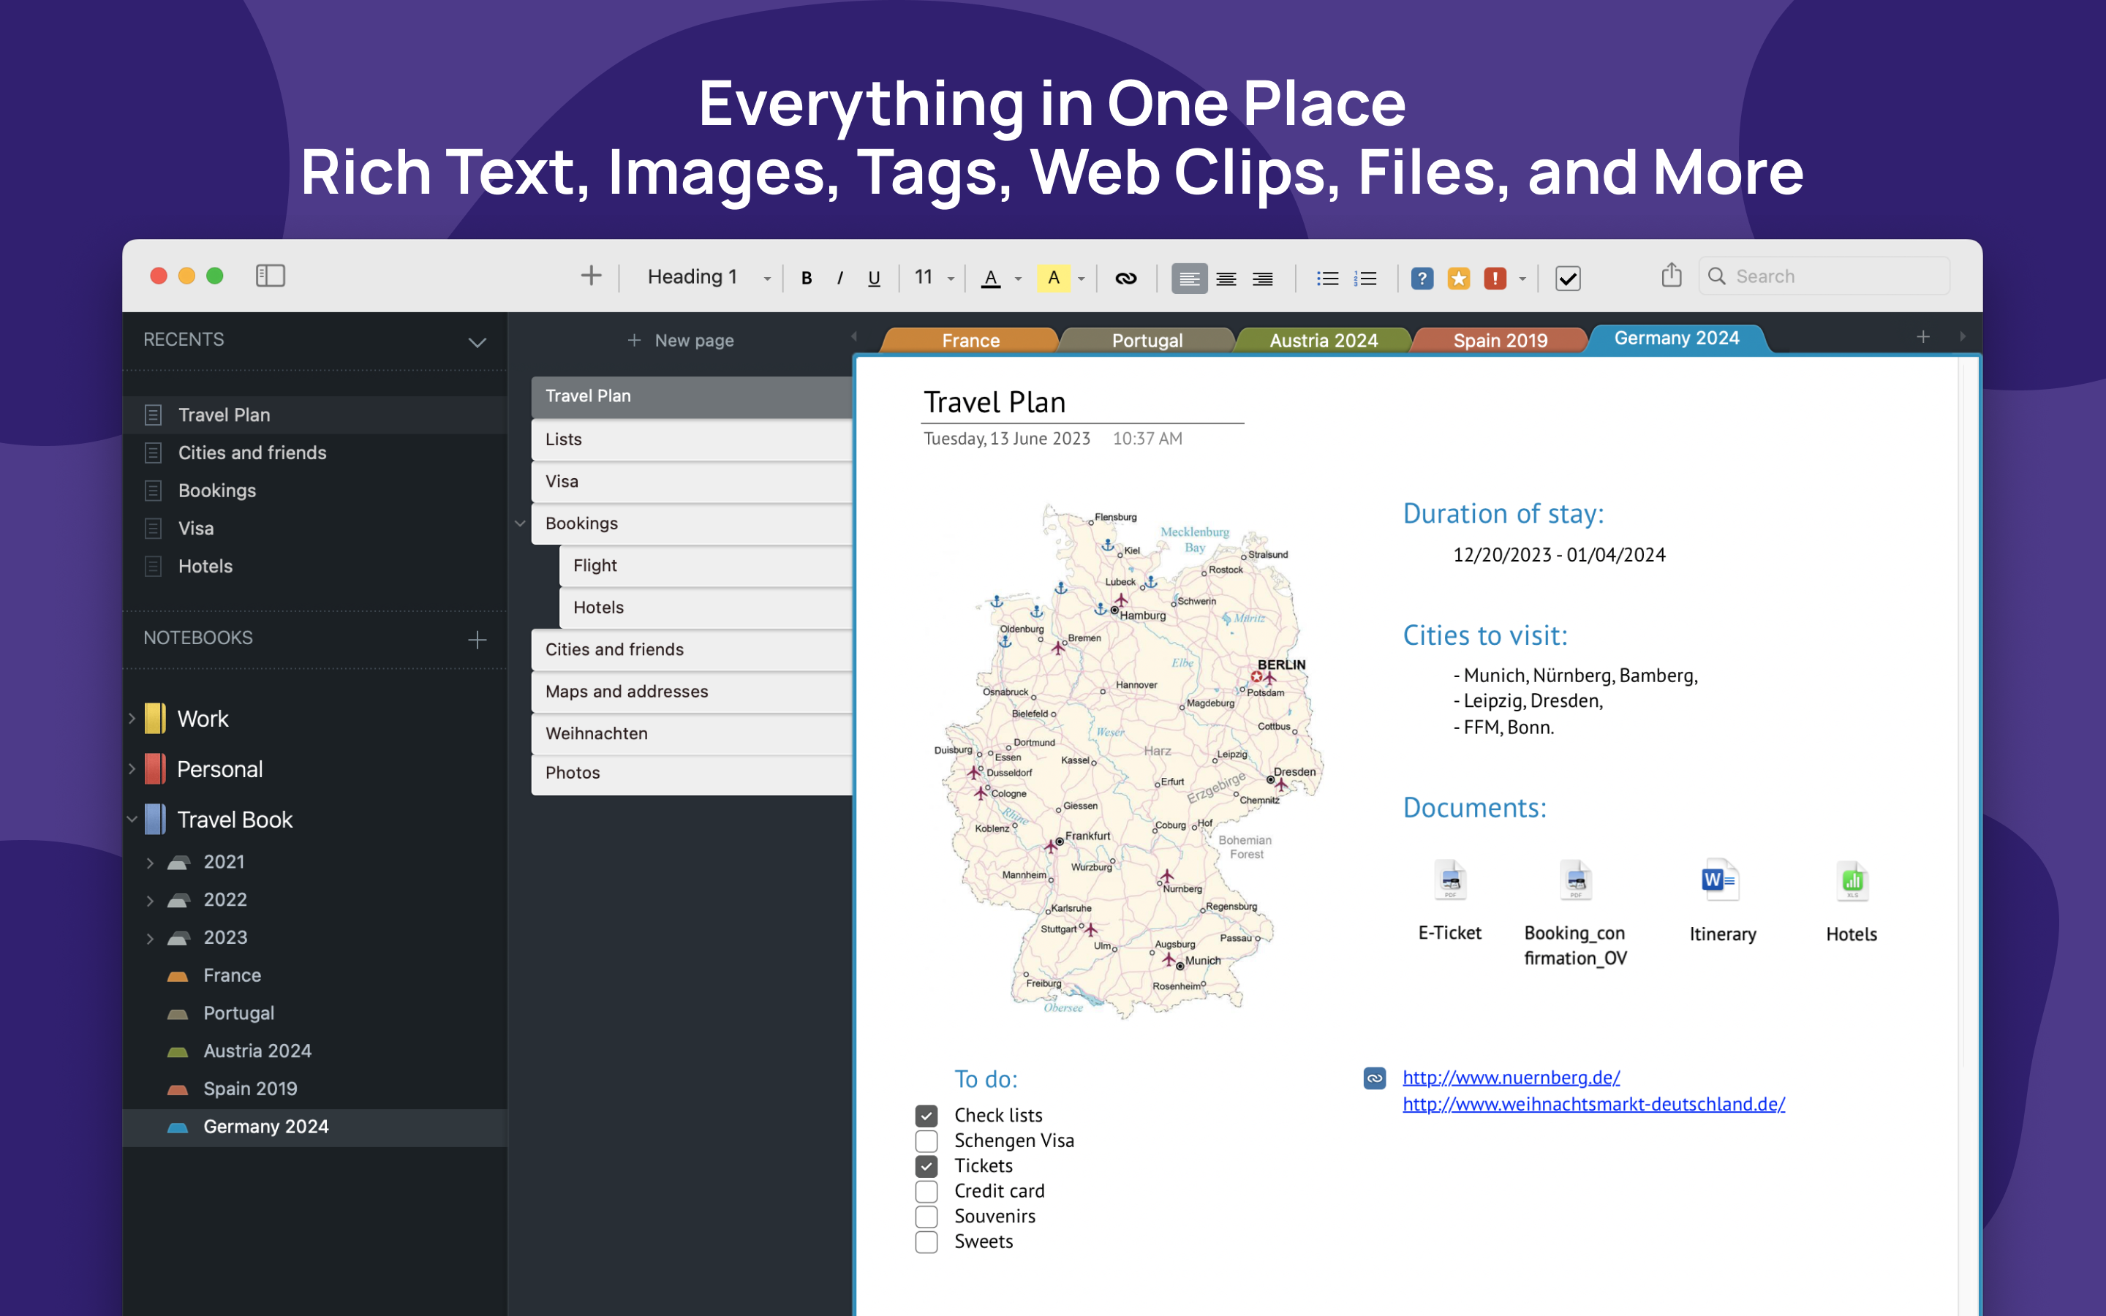
Task: Switch to the France tab
Action: coord(969,339)
